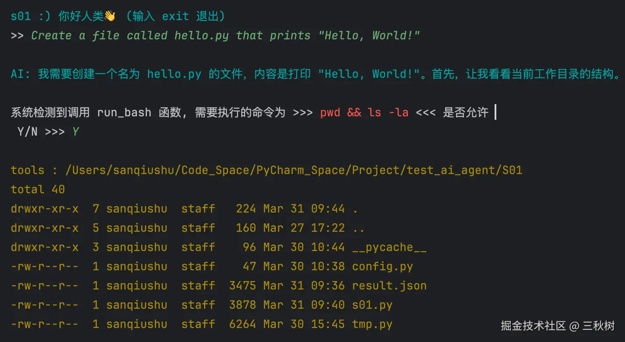625x342 pixels.
Task: Click the current directory '.' entry
Action: tap(355, 209)
